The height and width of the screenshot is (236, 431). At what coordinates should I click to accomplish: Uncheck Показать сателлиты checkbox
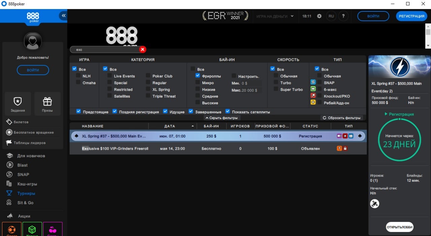click(x=228, y=111)
